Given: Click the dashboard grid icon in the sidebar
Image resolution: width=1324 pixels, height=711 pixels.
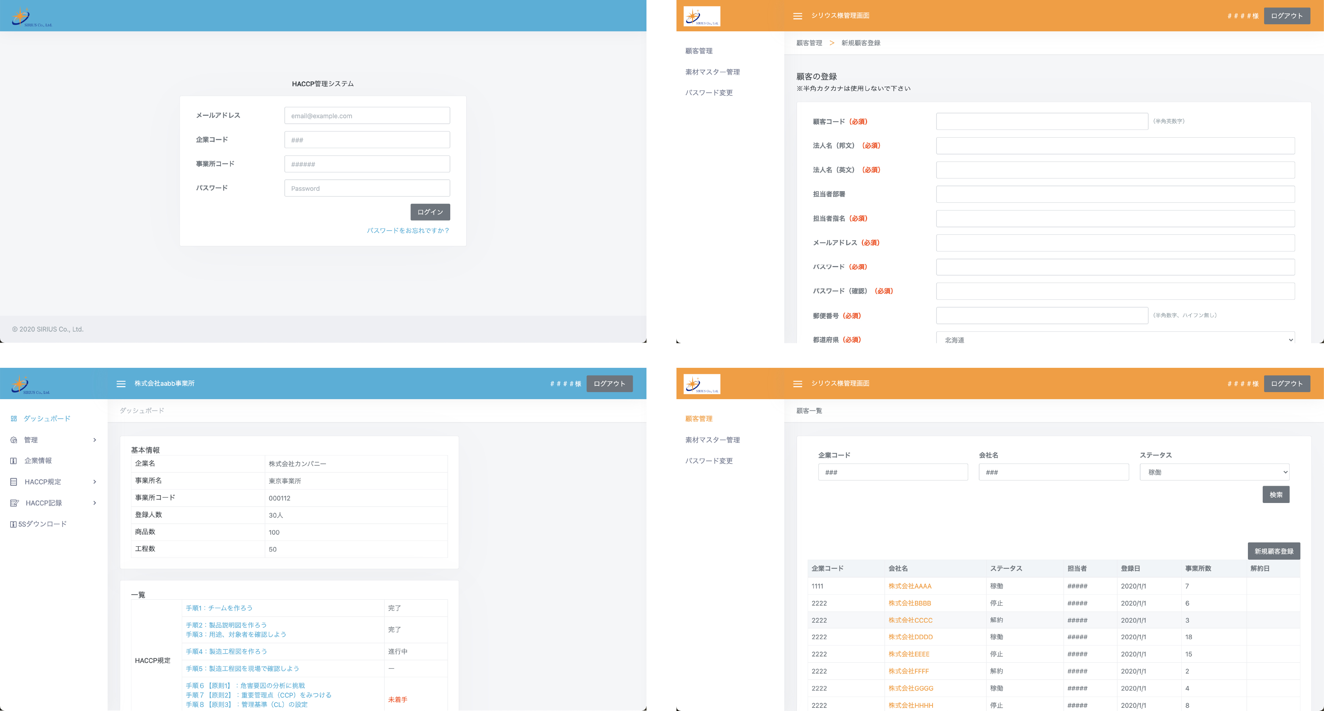Looking at the screenshot, I should (14, 419).
